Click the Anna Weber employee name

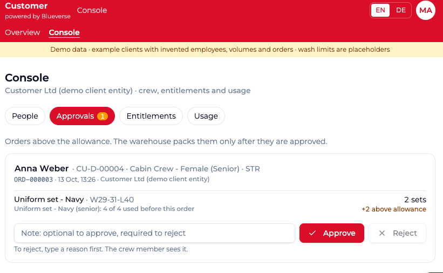42,168
